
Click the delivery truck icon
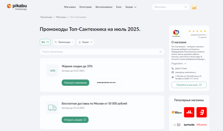pyautogui.click(x=52, y=108)
